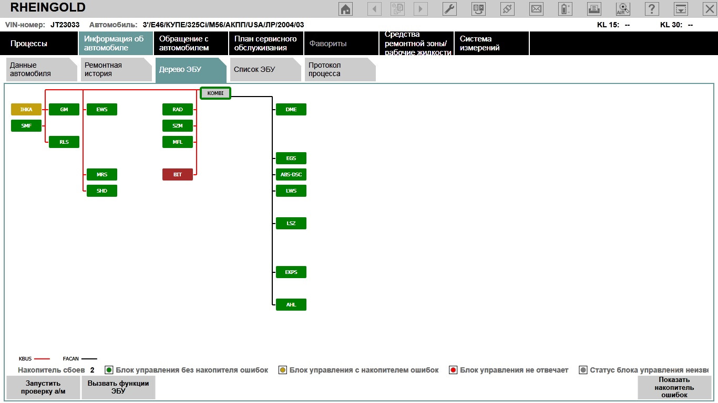Viewport: 718px width, 403px height.
Task: Open the envelope message icon
Action: [x=536, y=9]
